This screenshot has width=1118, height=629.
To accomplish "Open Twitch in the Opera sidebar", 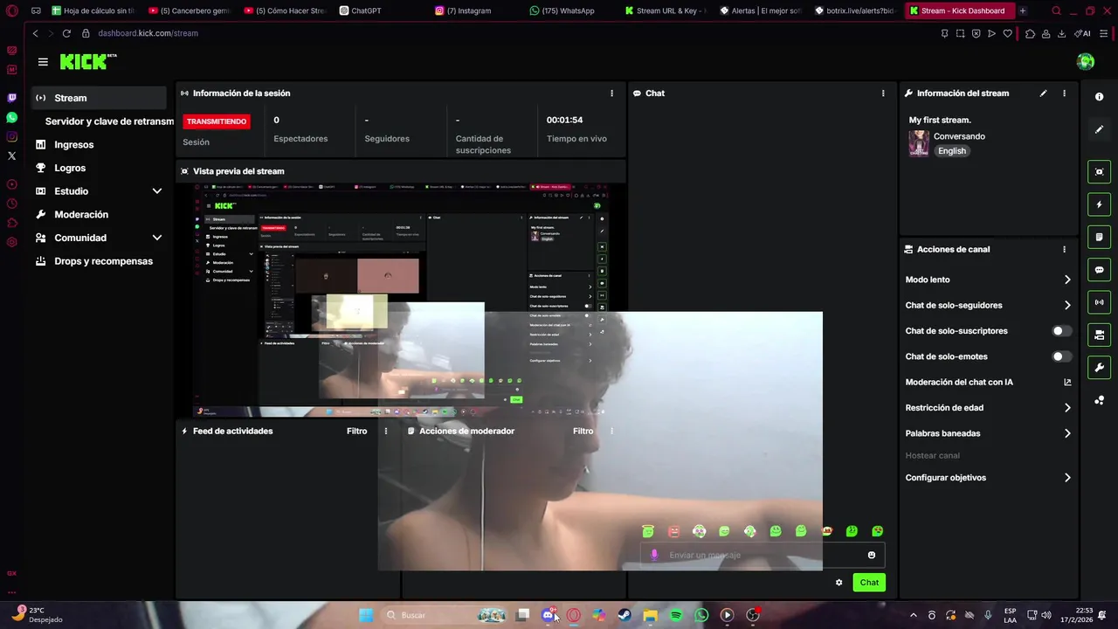I will pos(11,98).
